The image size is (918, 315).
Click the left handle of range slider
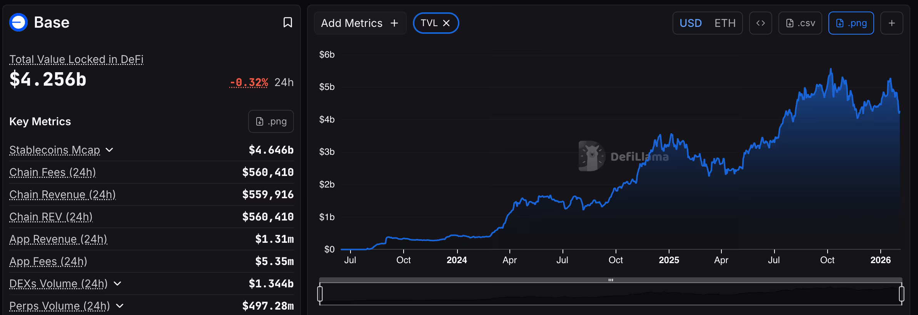[320, 294]
